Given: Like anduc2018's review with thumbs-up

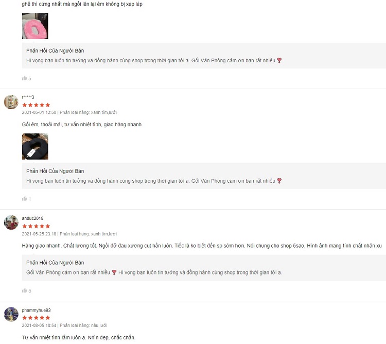Looking at the screenshot, I should [x=24, y=290].
